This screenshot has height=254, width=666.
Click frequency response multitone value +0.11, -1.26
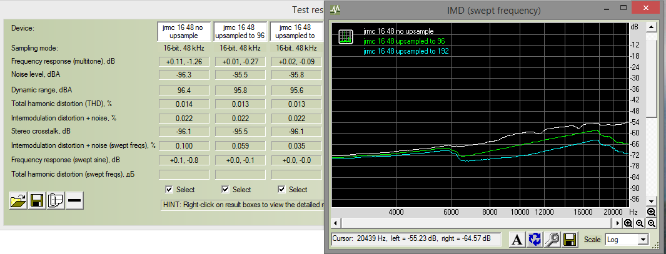coord(184,62)
